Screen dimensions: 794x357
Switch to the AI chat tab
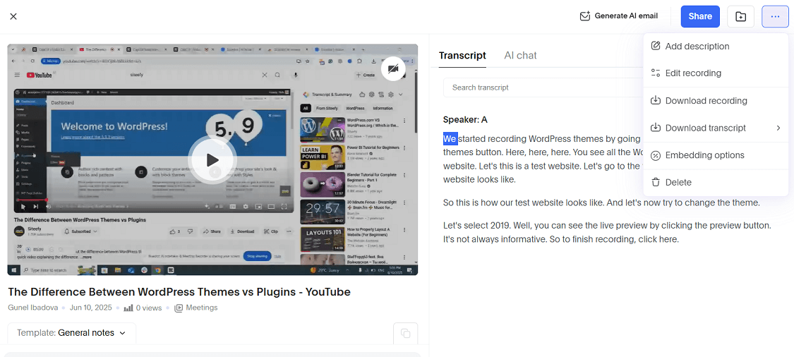[520, 56]
